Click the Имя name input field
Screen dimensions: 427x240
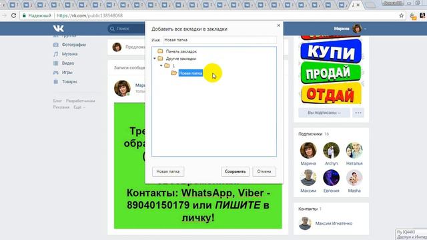(x=220, y=40)
